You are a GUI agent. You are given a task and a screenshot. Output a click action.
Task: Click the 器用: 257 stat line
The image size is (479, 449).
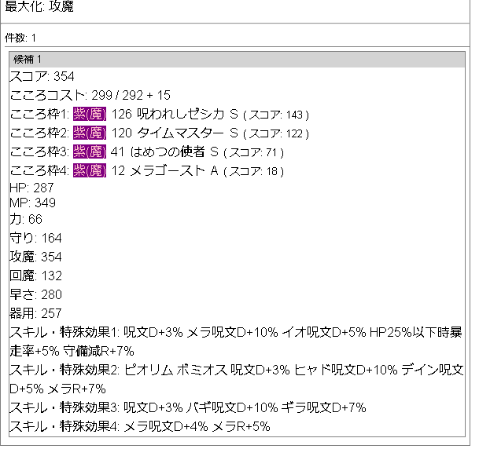click(35, 313)
